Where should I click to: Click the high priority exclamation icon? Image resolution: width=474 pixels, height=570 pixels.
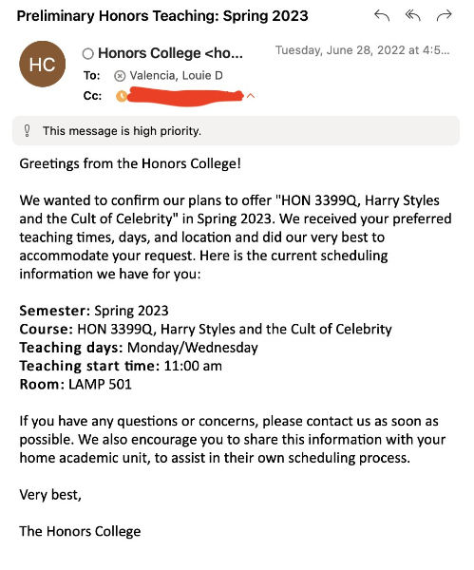(27, 131)
